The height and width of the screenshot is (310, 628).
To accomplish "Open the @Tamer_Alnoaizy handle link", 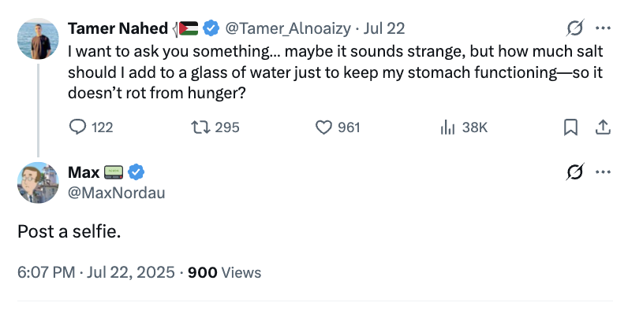I will click(x=288, y=28).
